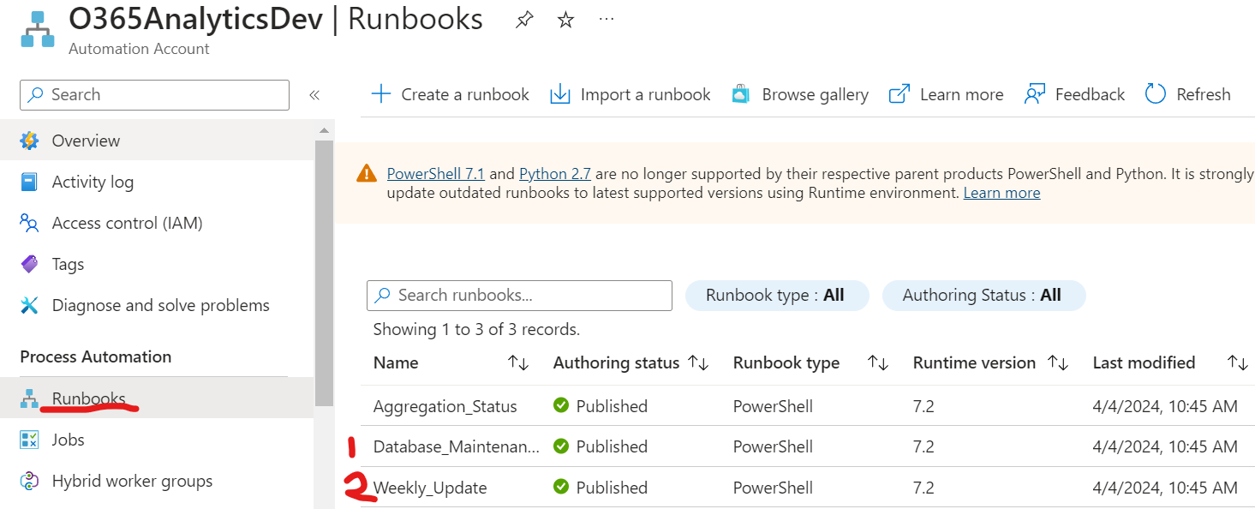Click the Jobs checklist icon
The height and width of the screenshot is (509, 1255).
pos(29,440)
